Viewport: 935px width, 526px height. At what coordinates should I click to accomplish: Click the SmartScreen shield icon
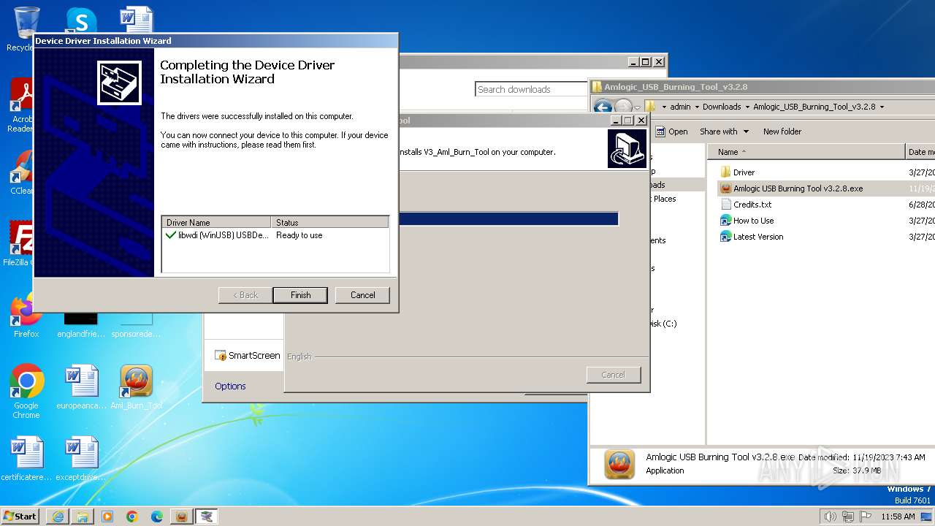point(220,356)
